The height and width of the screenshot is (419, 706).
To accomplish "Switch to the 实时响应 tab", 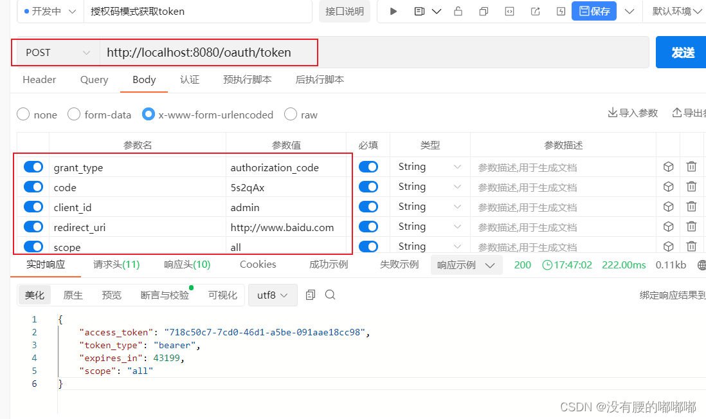I will pyautogui.click(x=46, y=265).
